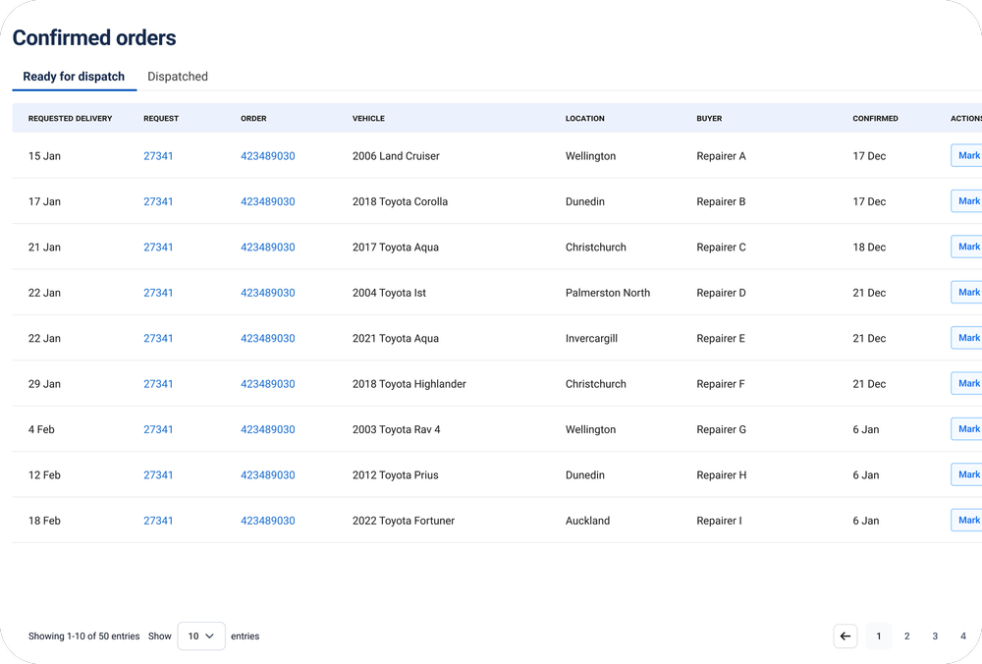Click Mark button for Repairer C row
Screen dimensions: 982x664
966,247
